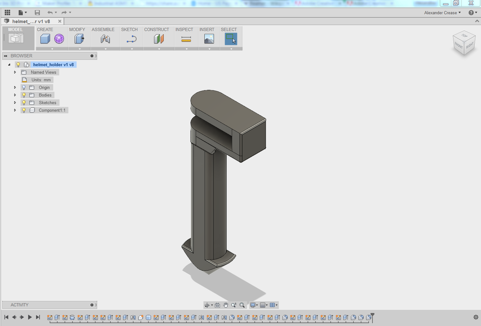Open the Joint tool in the Assemble panel
This screenshot has width=481, height=326.
[105, 39]
